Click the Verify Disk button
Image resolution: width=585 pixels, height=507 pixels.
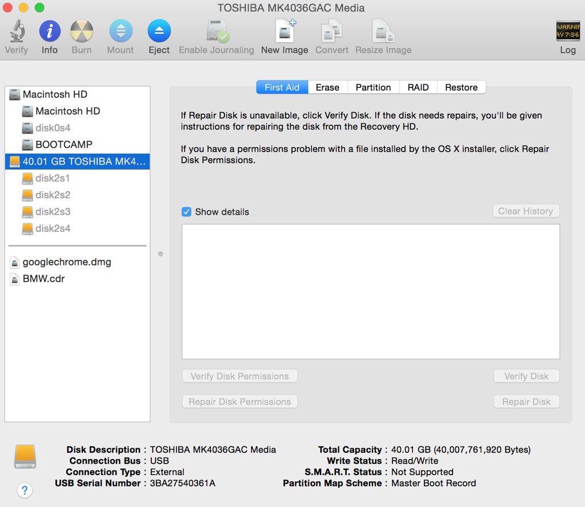pos(526,376)
